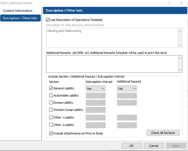The width and height of the screenshot is (188, 151).
Task: Enable the Automobile Liability section
Action: pos(51,95)
